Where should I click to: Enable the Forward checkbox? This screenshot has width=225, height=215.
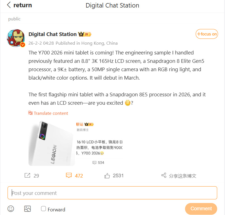tap(43, 209)
